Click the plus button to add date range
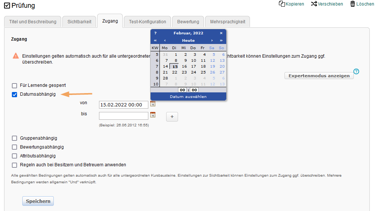This screenshot has height=211, width=382. click(x=172, y=117)
